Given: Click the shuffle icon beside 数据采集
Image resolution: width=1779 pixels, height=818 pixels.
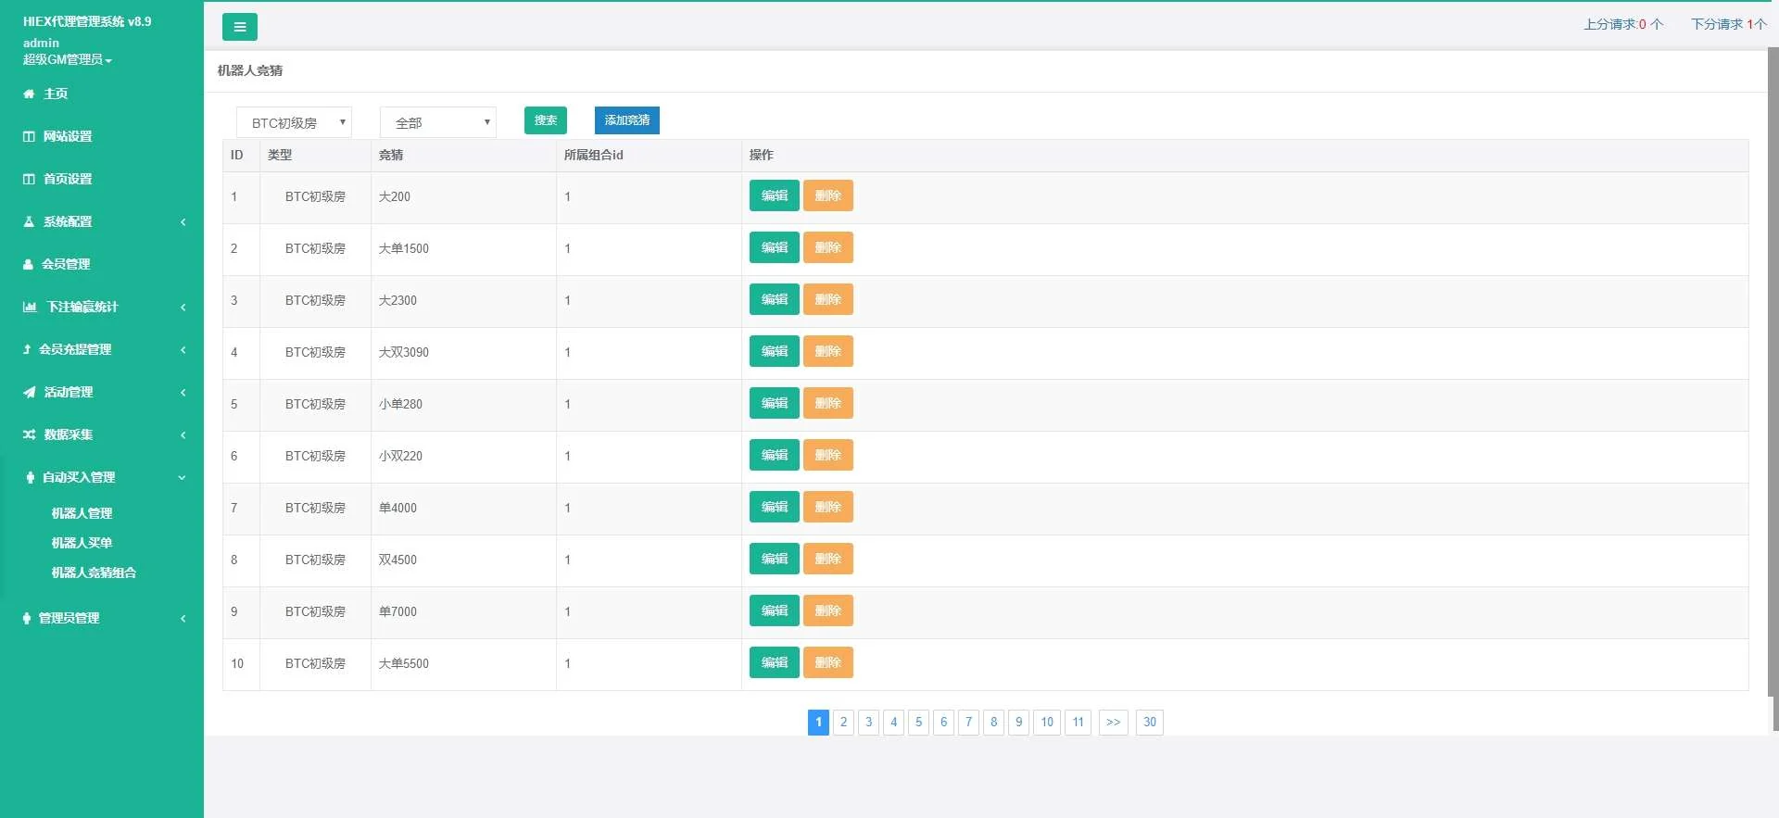Looking at the screenshot, I should (x=29, y=434).
